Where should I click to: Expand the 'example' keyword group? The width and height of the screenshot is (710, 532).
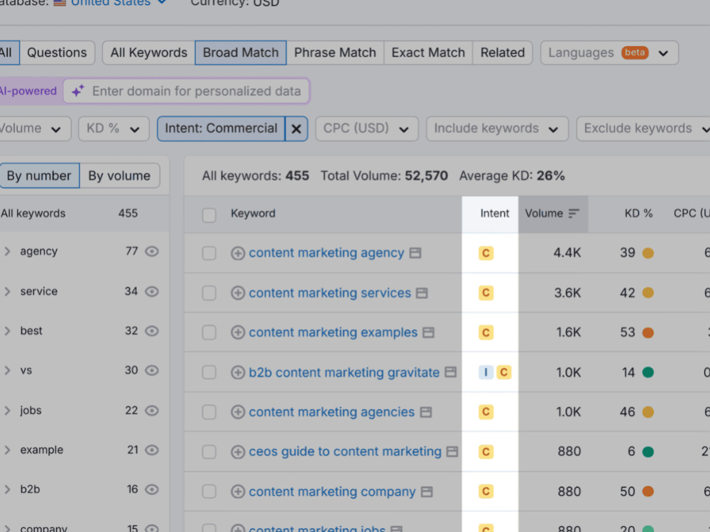click(x=7, y=450)
